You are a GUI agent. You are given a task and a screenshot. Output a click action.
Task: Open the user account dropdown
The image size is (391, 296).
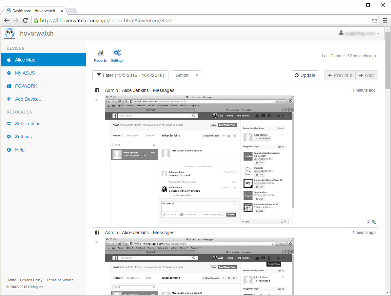pyautogui.click(x=360, y=33)
